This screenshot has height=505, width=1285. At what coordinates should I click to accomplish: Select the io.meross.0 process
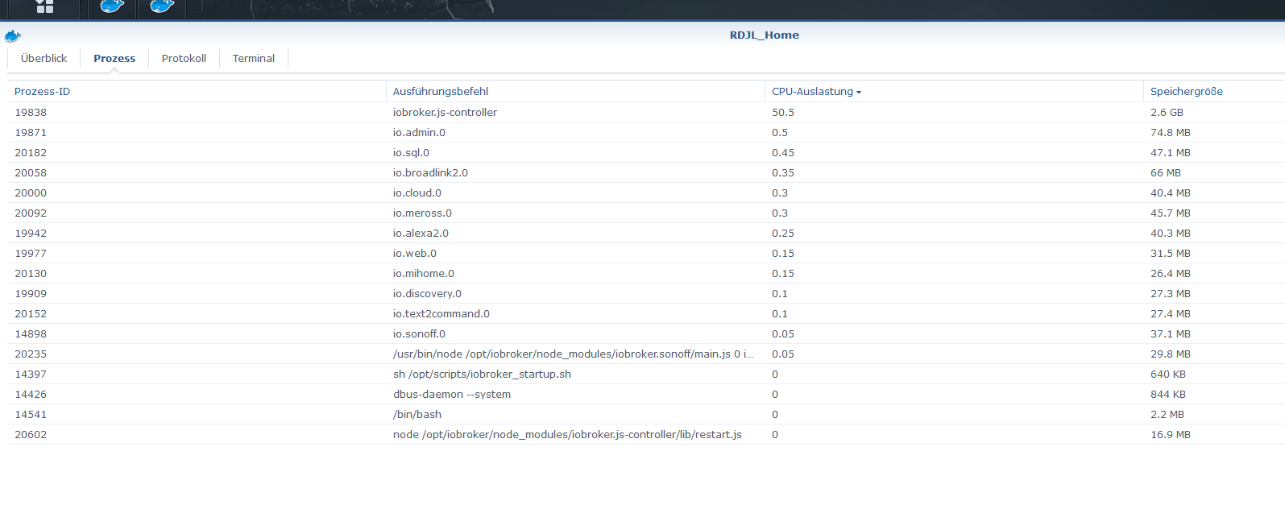point(422,213)
